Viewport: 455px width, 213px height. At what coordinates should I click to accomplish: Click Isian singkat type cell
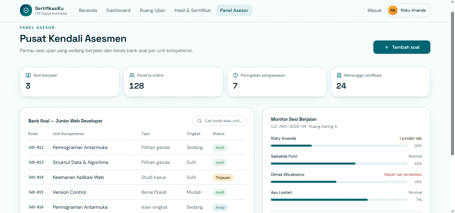tap(155, 207)
